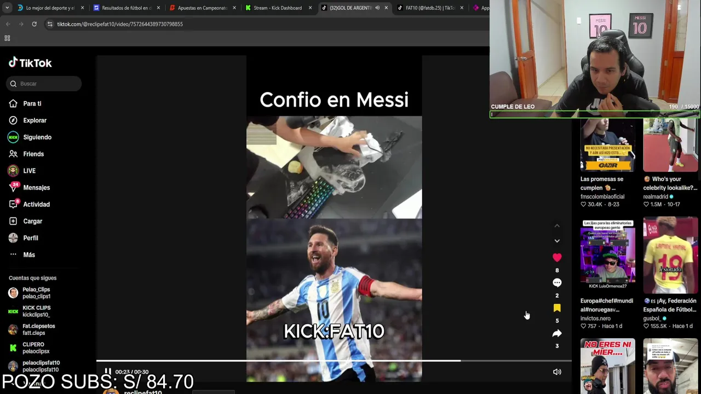Click the browser address bar URL
Screen dimensions: 701x394
(x=120, y=24)
